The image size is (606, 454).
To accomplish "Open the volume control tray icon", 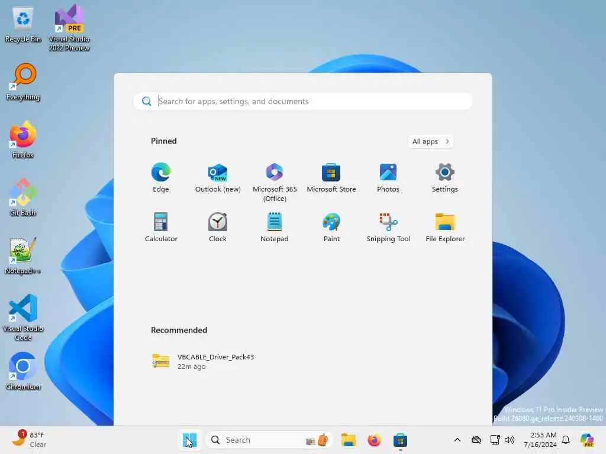I will tap(510, 440).
